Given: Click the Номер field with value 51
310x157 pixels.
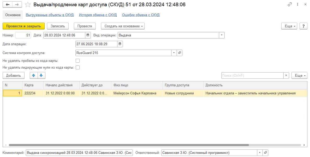Looking at the screenshot, I should [23, 35].
